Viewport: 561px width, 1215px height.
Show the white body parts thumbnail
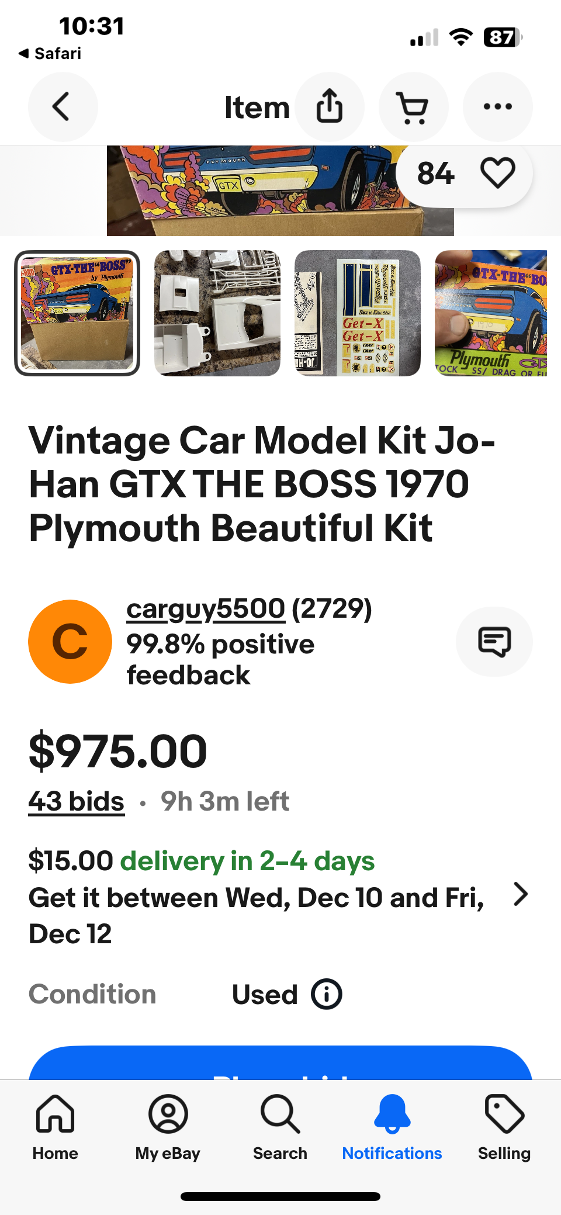tap(217, 313)
